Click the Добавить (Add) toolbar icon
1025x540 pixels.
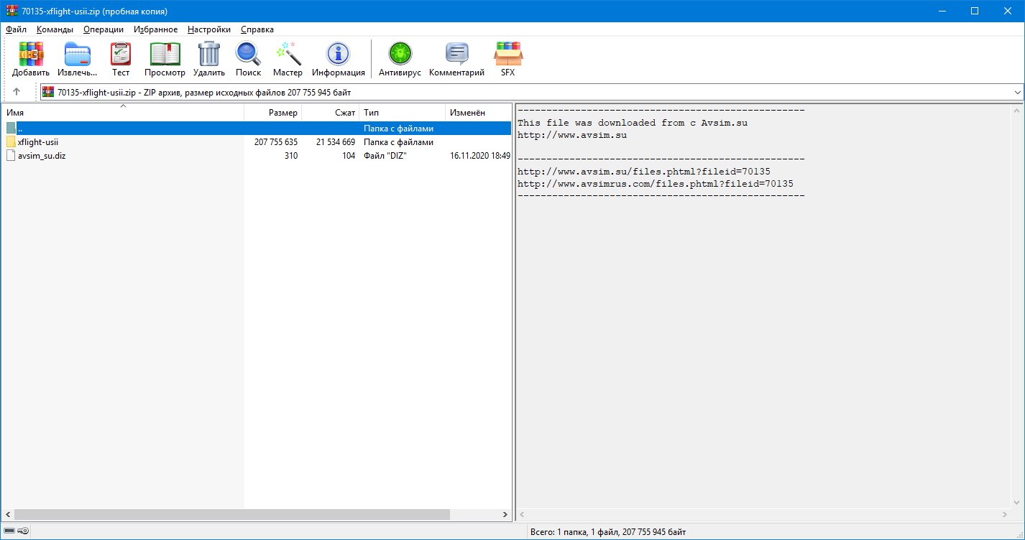pyautogui.click(x=31, y=55)
